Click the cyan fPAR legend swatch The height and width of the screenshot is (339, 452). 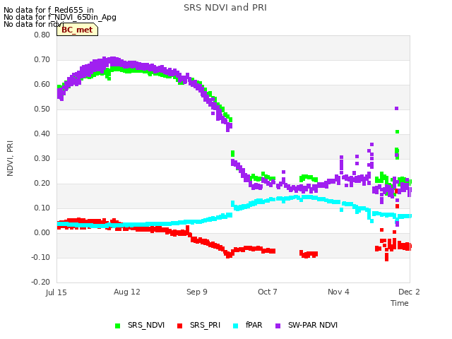tap(235, 326)
